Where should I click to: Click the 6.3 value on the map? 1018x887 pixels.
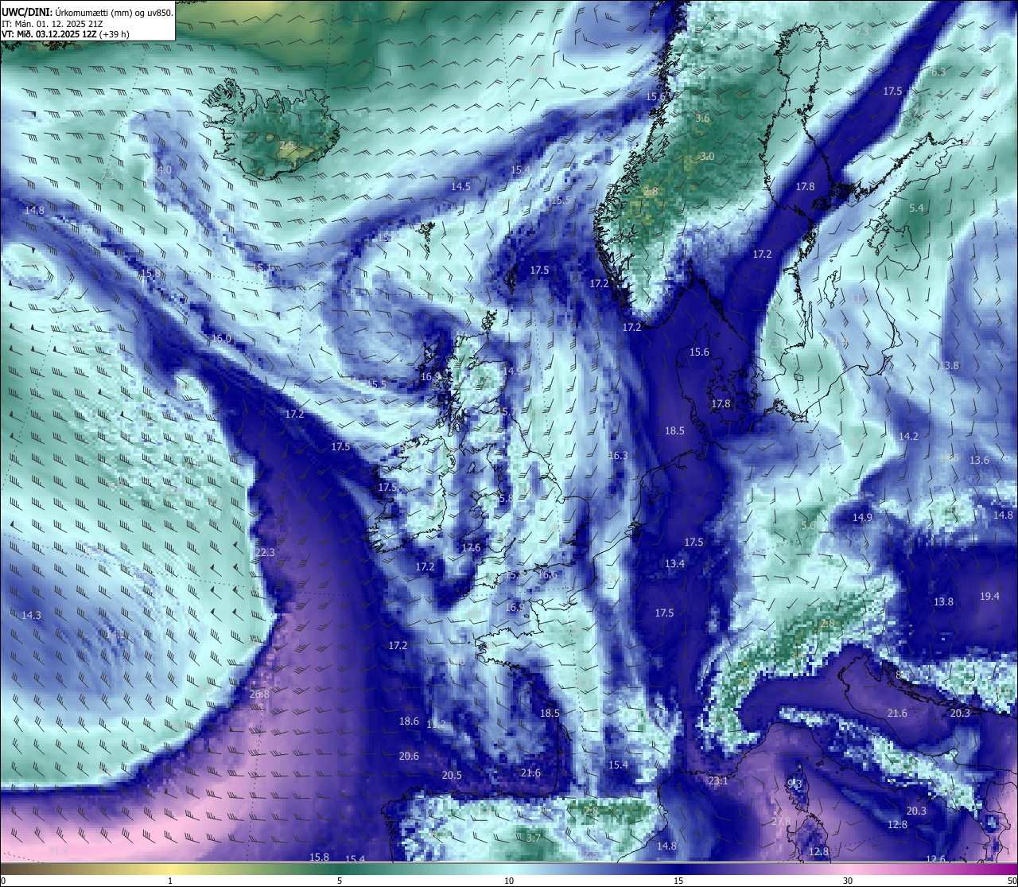point(938,72)
